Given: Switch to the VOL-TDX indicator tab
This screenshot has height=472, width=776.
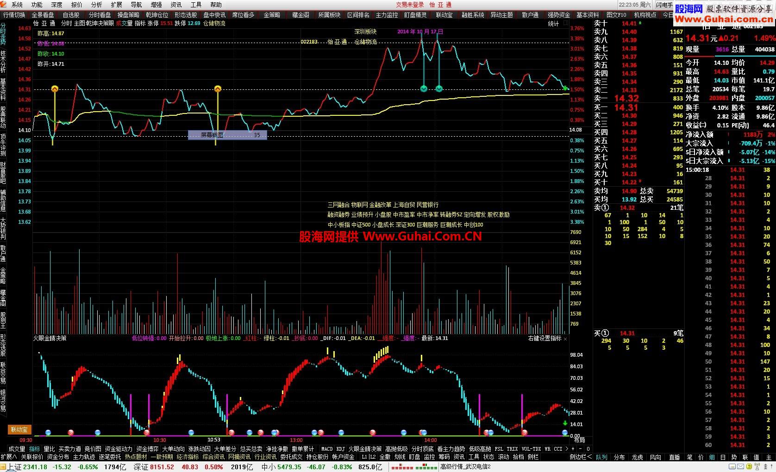Looking at the screenshot, I should pos(531,449).
